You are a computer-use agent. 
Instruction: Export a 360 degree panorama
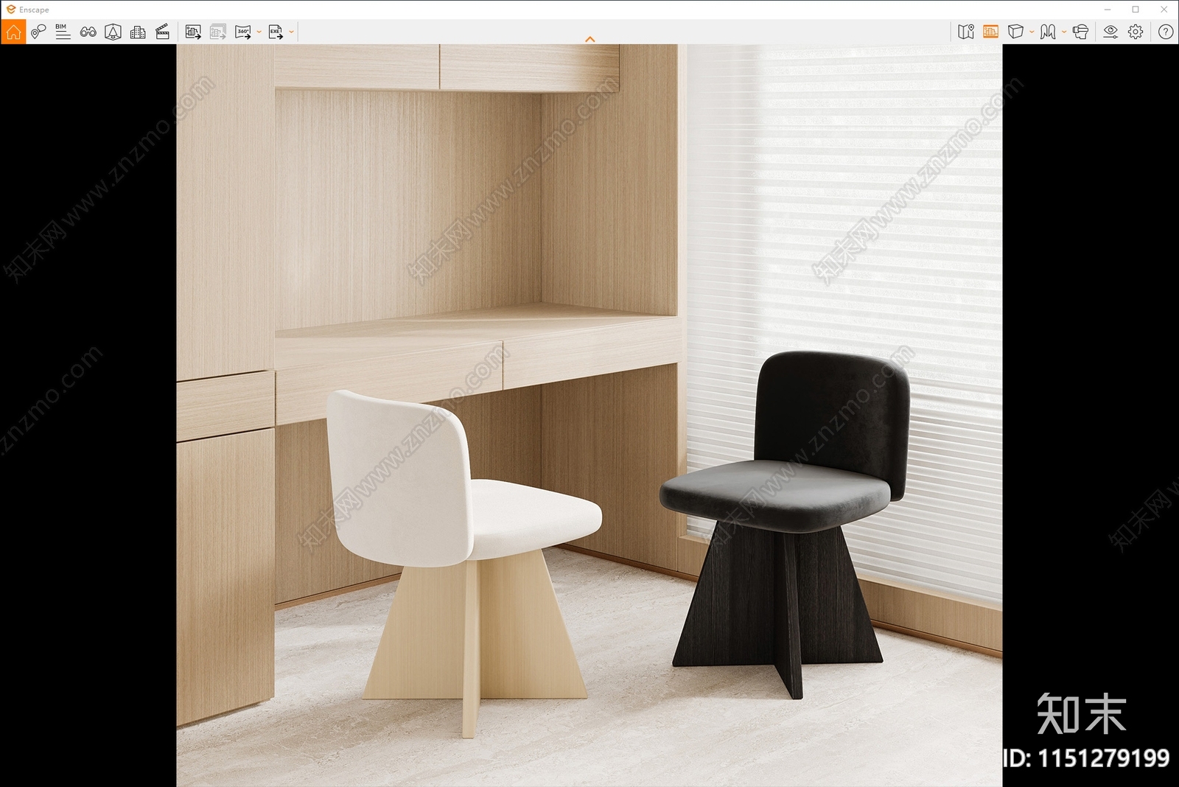[x=243, y=32]
